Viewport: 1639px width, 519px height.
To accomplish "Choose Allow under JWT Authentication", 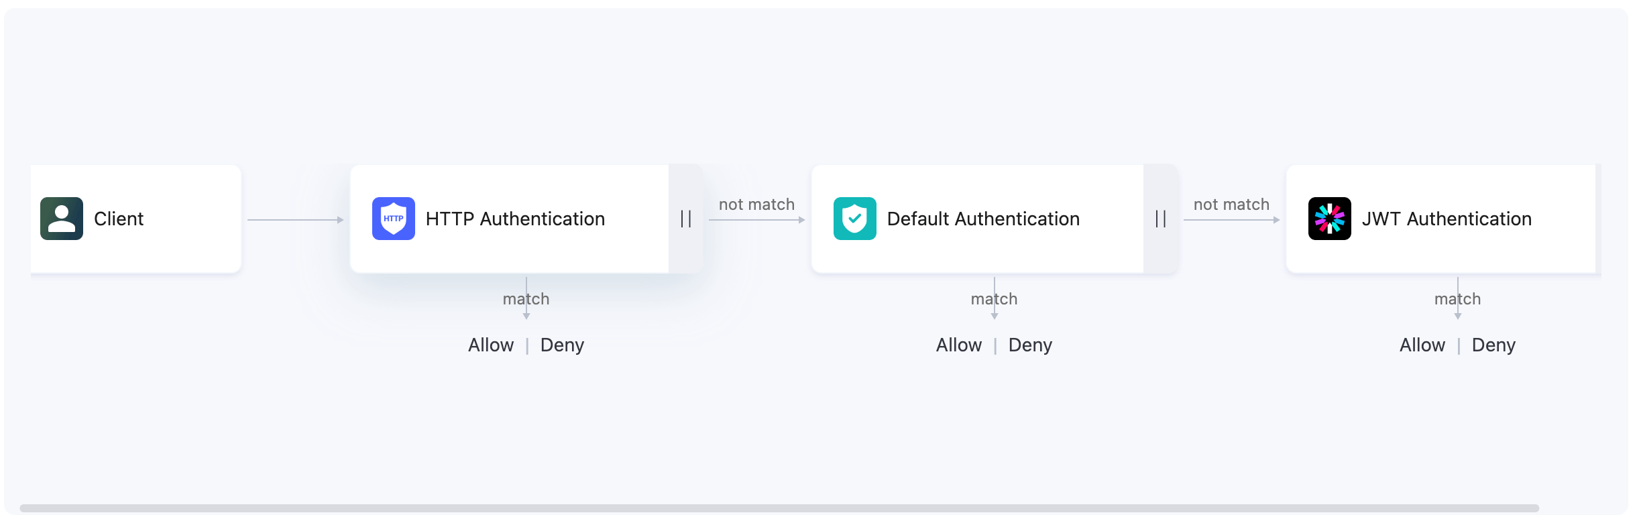I will tap(1422, 345).
